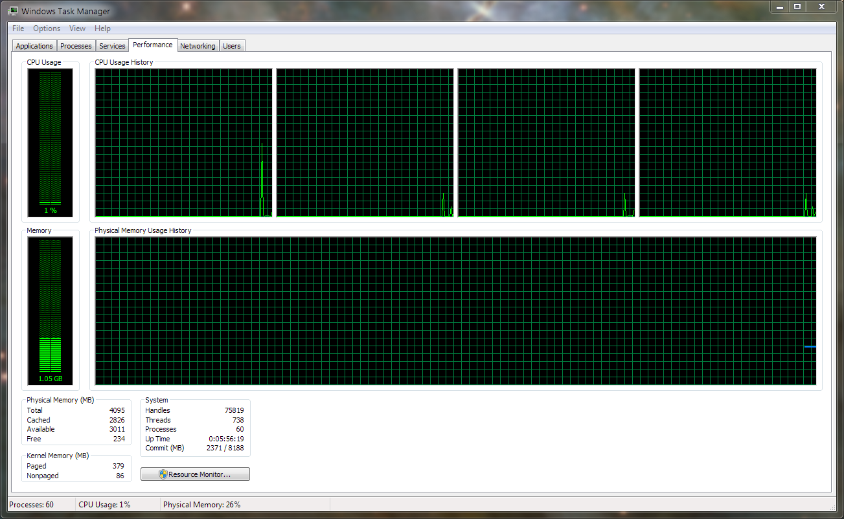Switch to the Services tab
Image resolution: width=844 pixels, height=519 pixels.
[112, 46]
